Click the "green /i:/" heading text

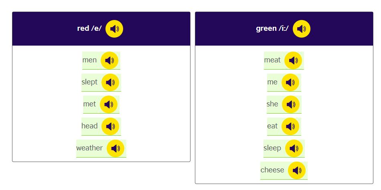(272, 29)
